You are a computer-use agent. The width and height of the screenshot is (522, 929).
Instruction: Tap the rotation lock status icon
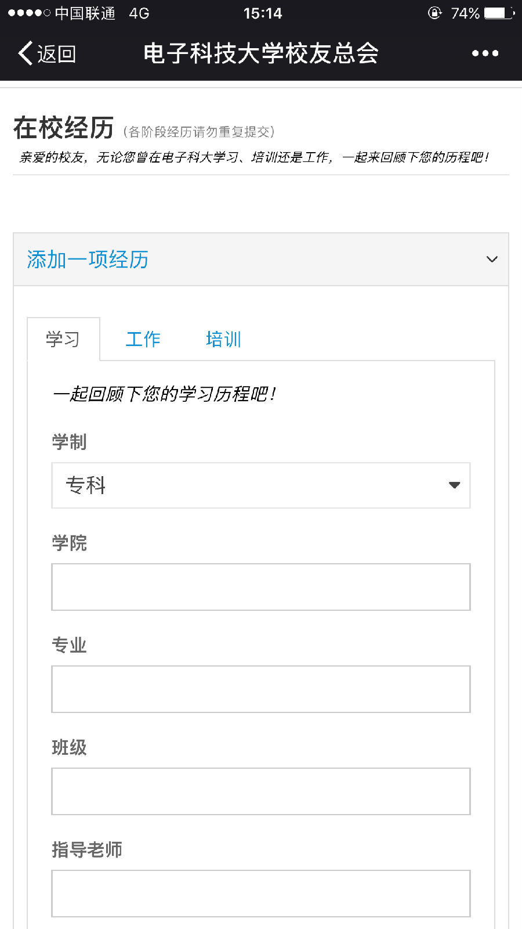435,13
